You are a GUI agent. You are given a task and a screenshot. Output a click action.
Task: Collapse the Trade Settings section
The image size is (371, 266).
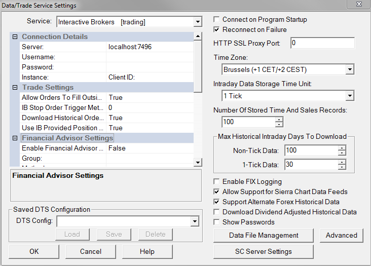click(x=15, y=88)
